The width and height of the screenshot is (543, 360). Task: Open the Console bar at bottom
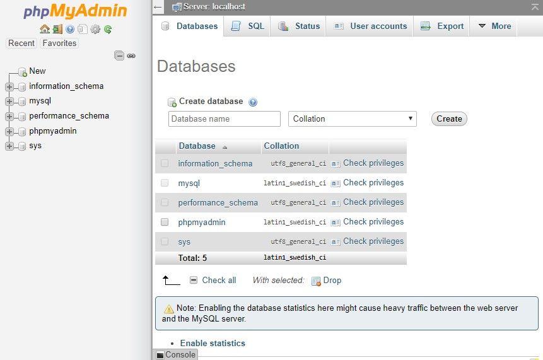175,354
